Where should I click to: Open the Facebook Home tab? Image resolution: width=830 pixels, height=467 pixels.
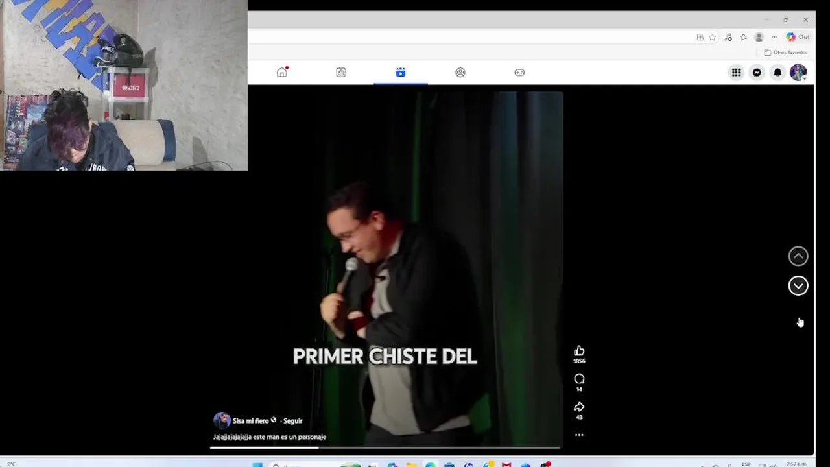pos(281,72)
